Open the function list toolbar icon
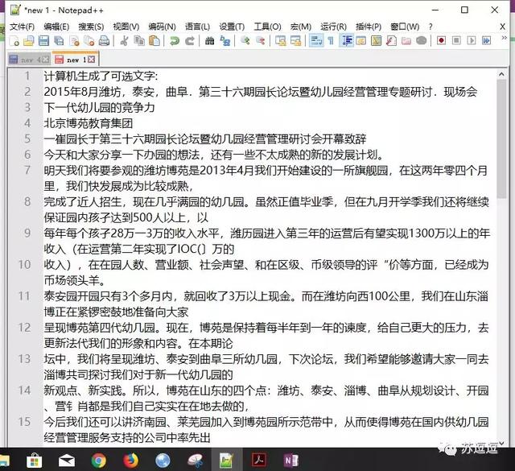 391,41
